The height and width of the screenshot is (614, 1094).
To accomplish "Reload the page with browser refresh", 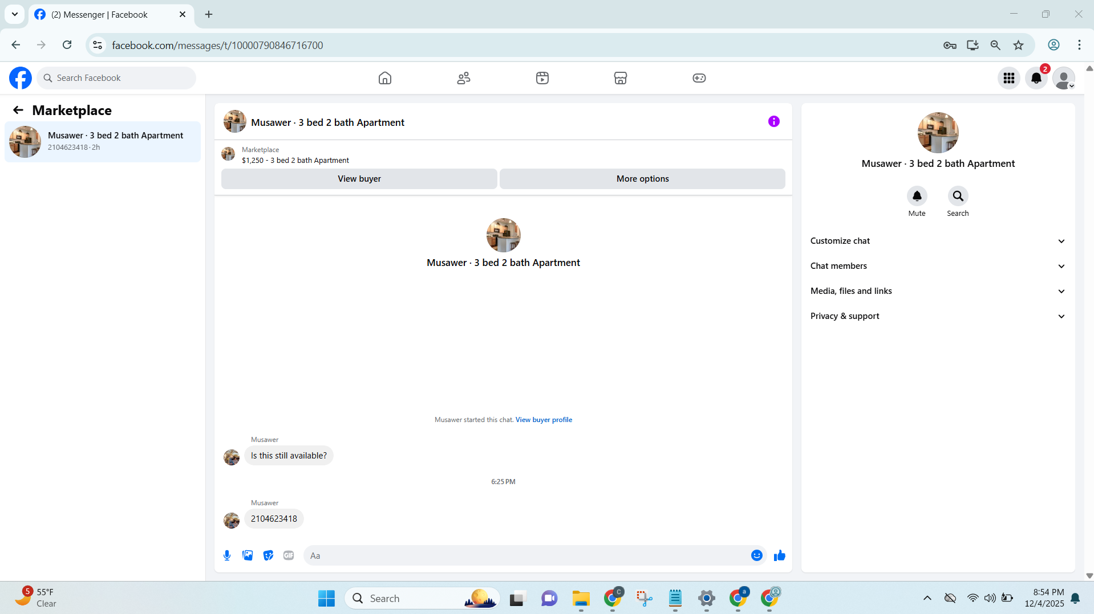I will pos(67,45).
